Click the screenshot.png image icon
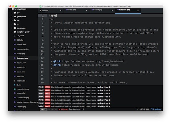The width and height of the screenshot is (171, 123). tap(15, 89)
